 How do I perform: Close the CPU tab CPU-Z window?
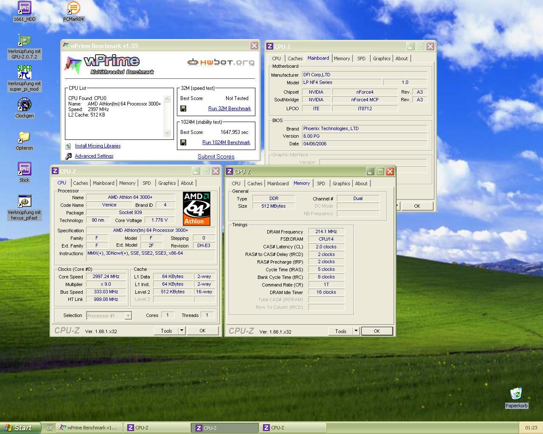coord(216,171)
